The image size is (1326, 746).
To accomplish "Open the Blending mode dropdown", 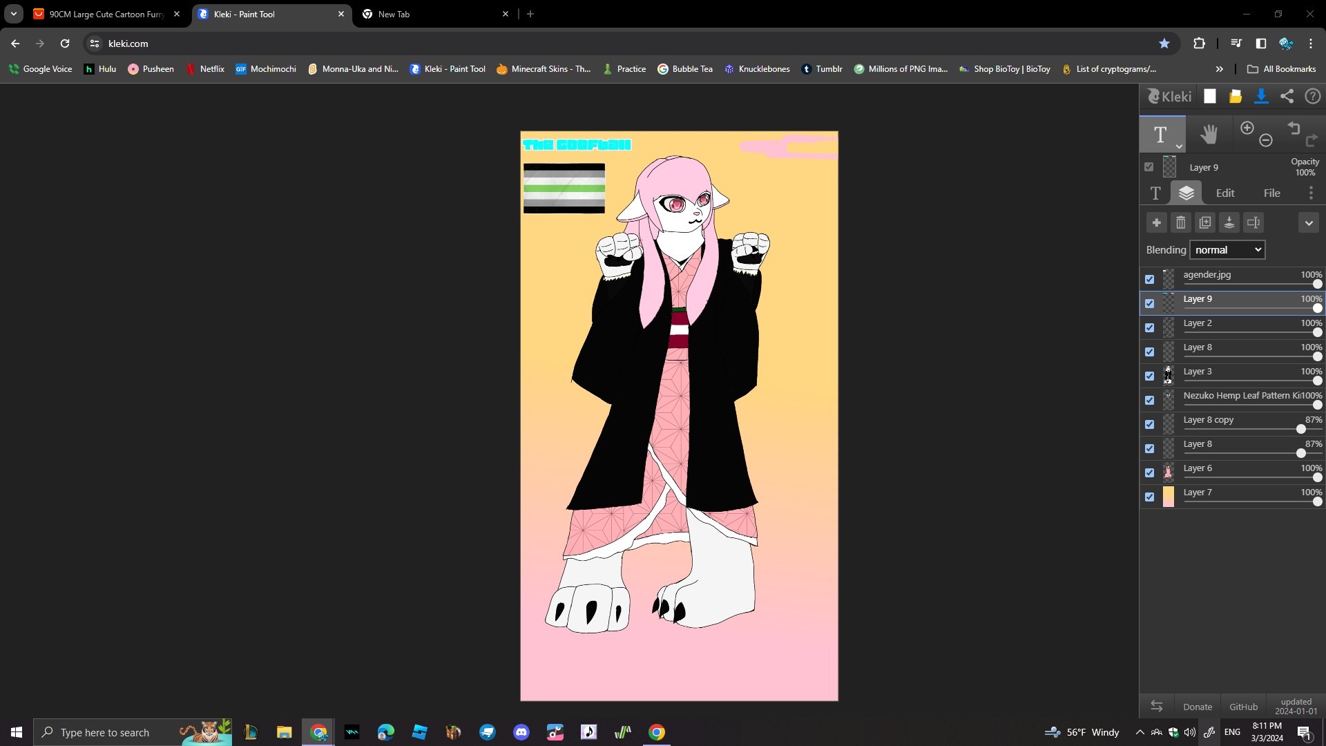I will click(x=1227, y=250).
